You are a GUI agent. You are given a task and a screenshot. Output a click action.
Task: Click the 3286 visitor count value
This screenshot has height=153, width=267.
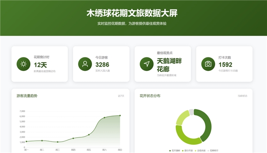coord(102,65)
